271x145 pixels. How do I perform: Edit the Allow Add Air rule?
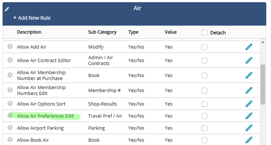tap(249, 47)
